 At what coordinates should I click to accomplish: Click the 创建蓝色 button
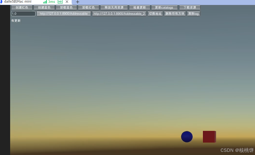pyautogui.click(x=44, y=8)
